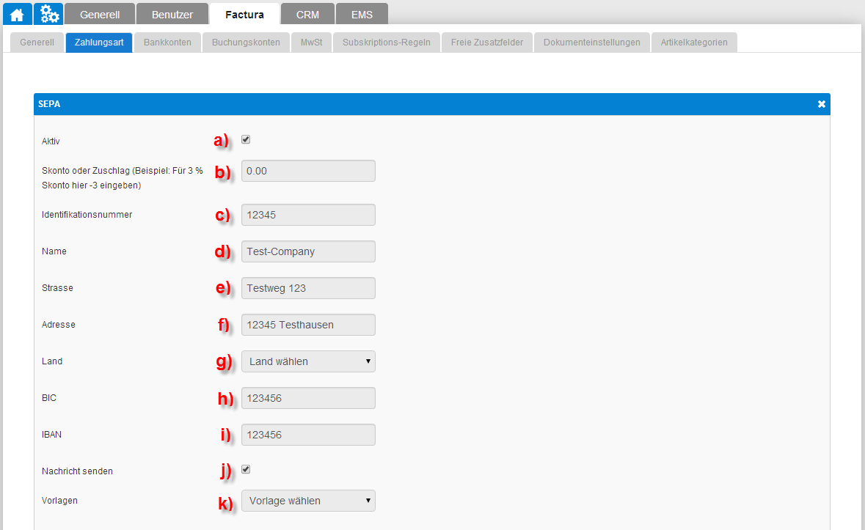The height and width of the screenshot is (530, 865).
Task: Click the Strasse field with Testweg 123
Action: coord(308,288)
